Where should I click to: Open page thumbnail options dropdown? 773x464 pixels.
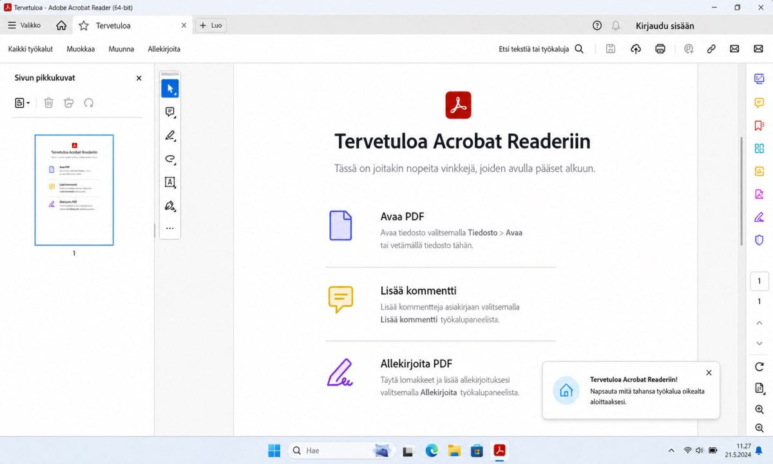tap(23, 102)
